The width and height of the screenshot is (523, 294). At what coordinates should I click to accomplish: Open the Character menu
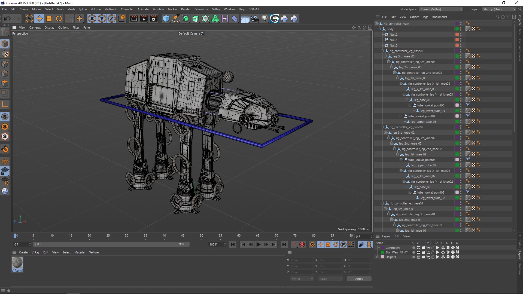[x=127, y=9]
